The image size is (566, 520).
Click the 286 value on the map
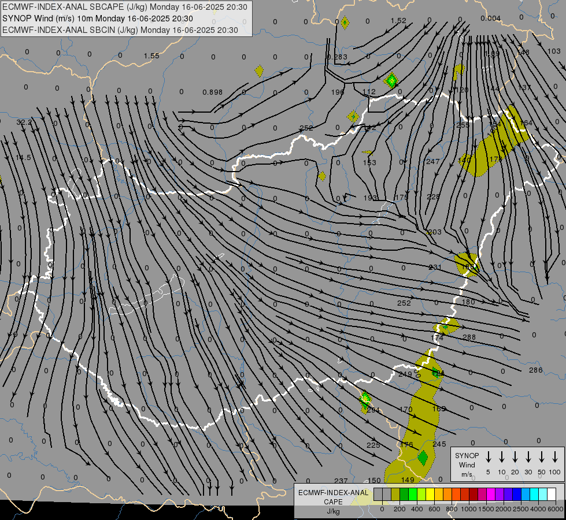pos(536,370)
